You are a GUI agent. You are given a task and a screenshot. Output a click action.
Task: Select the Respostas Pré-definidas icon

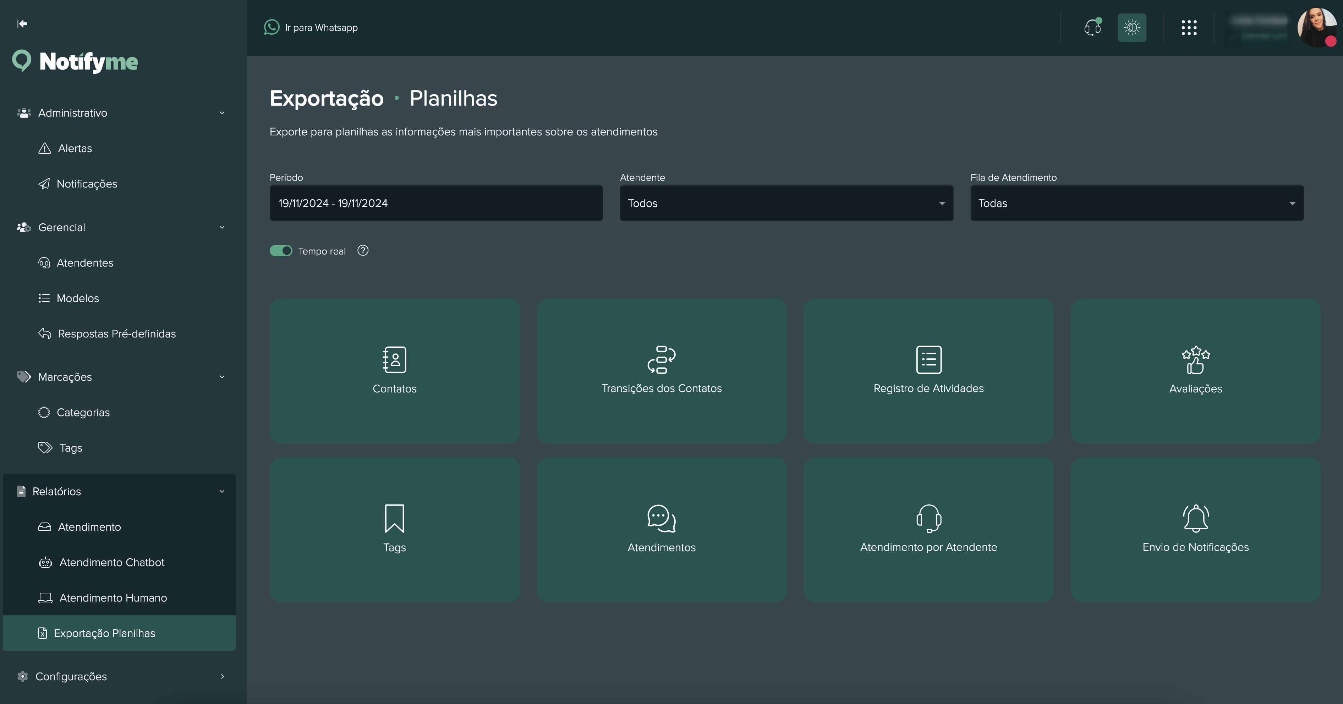point(45,334)
